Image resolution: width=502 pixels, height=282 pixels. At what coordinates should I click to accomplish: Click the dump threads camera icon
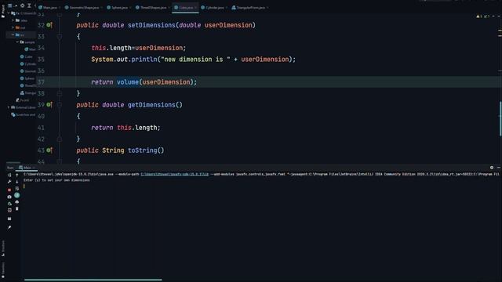(x=9, y=197)
